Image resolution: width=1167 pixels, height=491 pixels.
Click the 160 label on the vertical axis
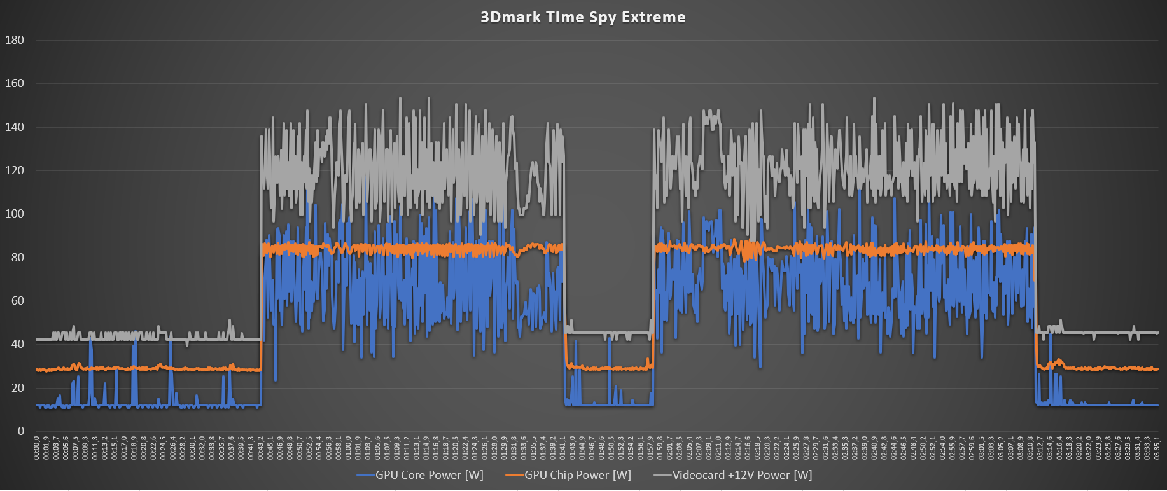14,83
